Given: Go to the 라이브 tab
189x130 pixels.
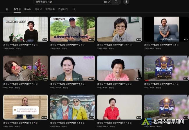Looking at the screenshot, I should [38, 9].
